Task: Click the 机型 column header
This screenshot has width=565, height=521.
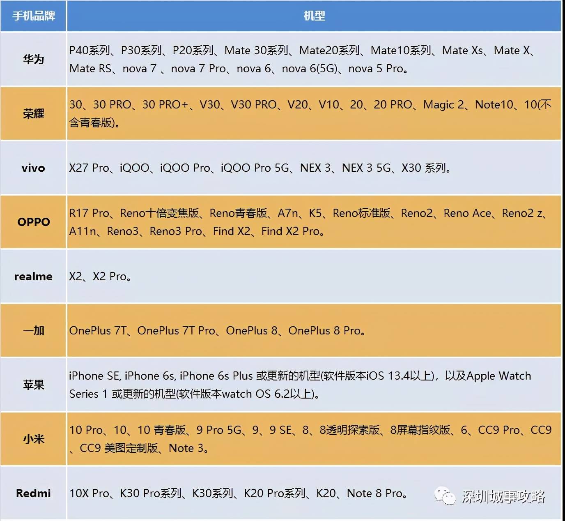Action: tap(314, 16)
